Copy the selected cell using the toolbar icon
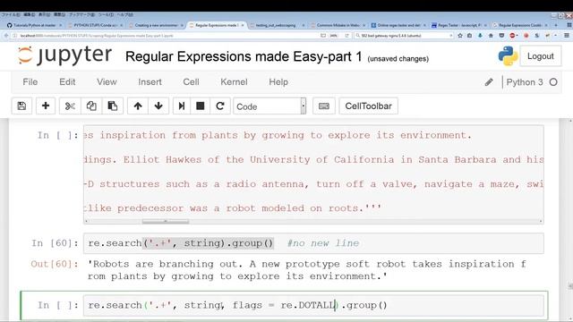 (91, 106)
